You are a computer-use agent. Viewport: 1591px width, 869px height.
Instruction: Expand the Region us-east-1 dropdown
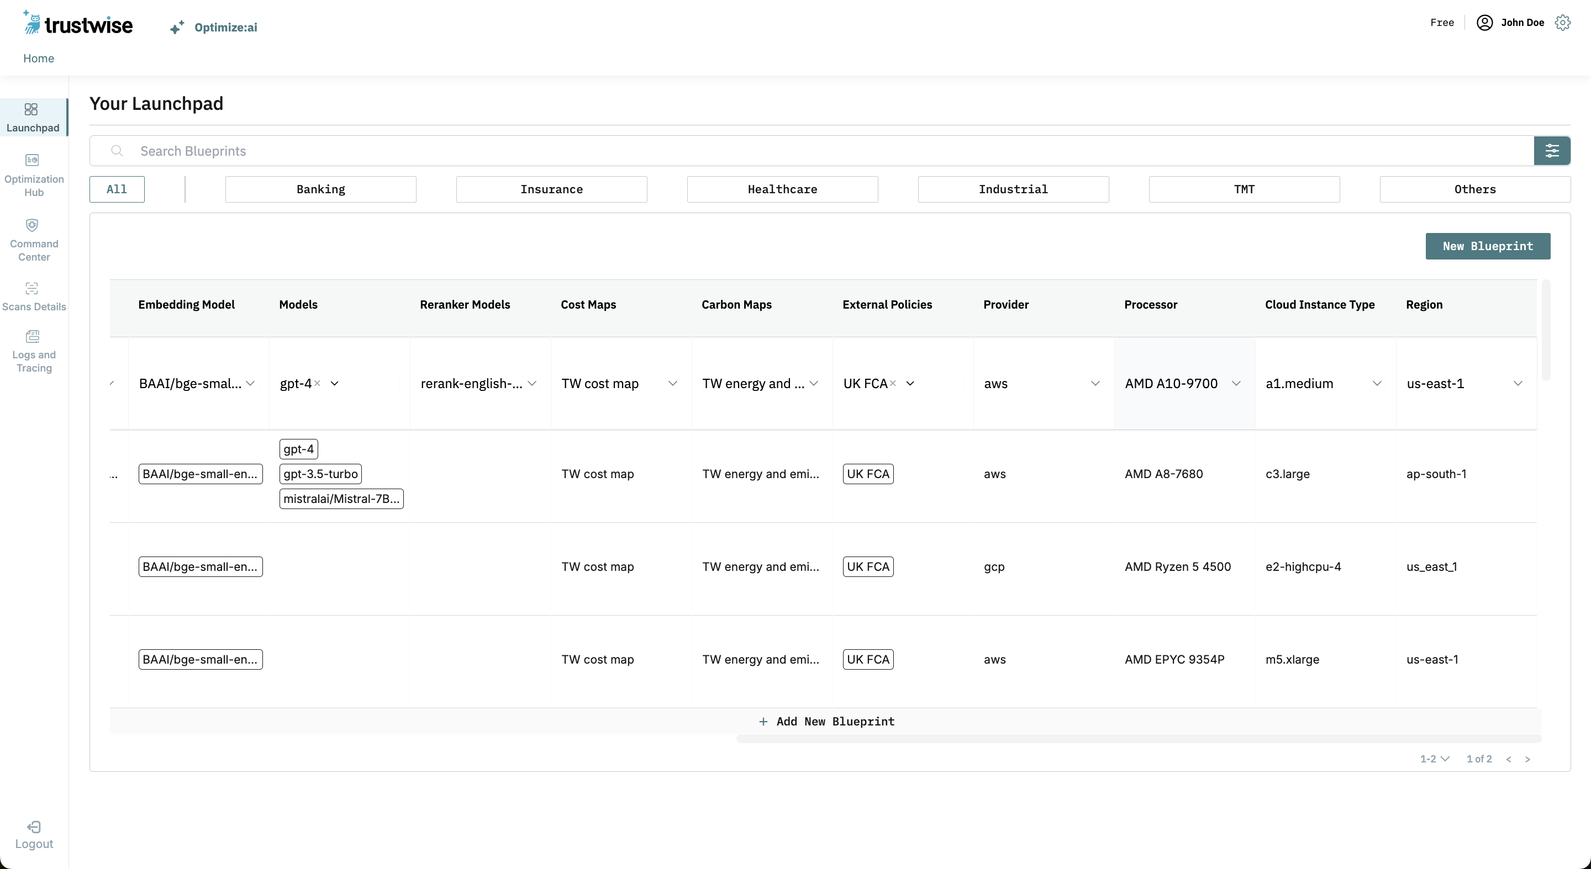click(1518, 383)
